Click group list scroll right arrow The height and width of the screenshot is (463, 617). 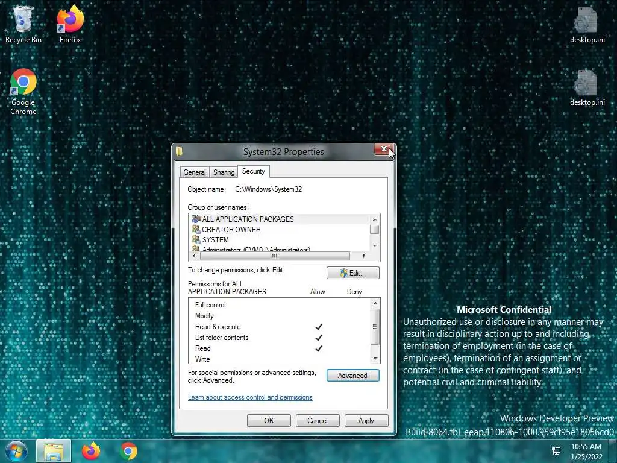pyautogui.click(x=364, y=256)
